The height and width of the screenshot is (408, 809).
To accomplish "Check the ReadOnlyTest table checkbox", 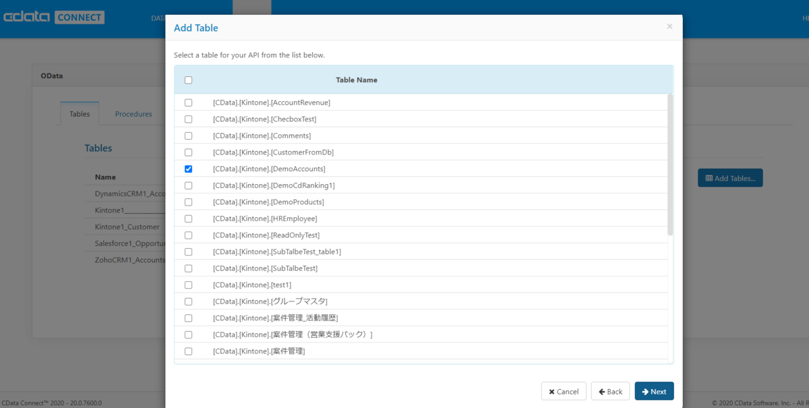I will [x=188, y=235].
